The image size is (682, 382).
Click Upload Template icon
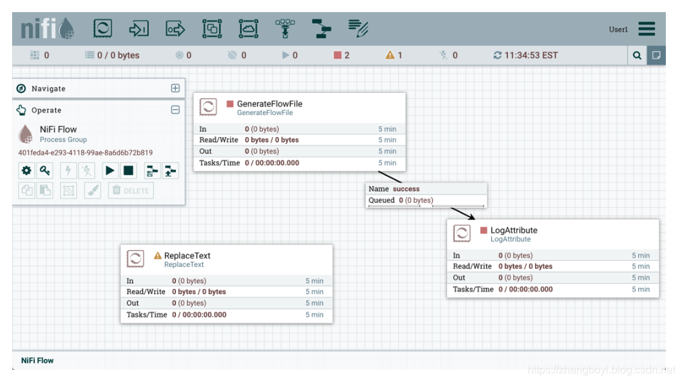click(170, 171)
